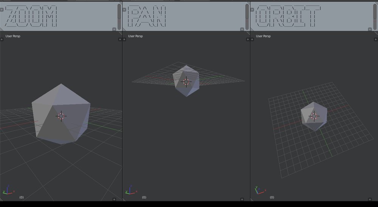The image size is (378, 207).
Task: Click bottom-left corner widget of ORBIT 3D viewport
Action: [x=252, y=199]
